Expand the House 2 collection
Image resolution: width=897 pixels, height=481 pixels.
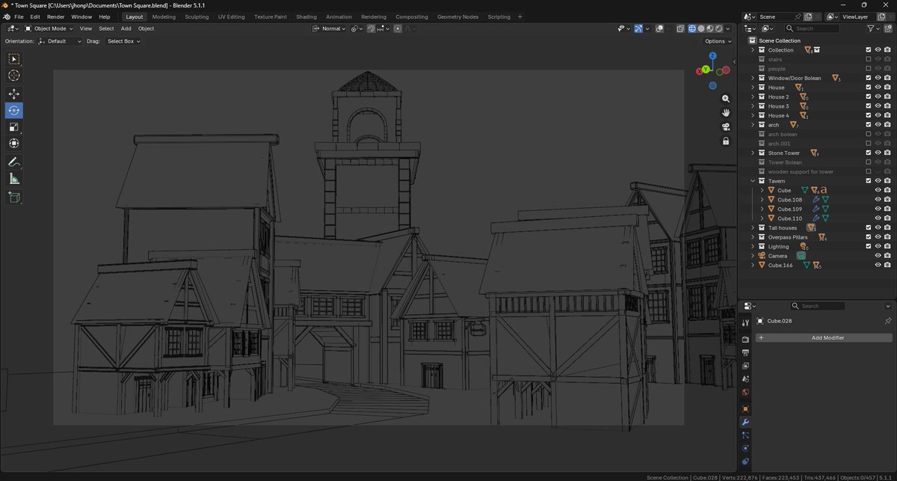(x=753, y=96)
